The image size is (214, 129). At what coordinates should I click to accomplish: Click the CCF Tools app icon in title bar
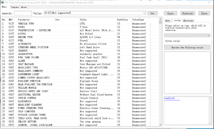point(2,3)
